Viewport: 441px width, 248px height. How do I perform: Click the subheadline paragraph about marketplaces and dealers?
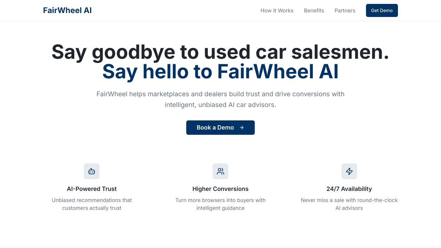220,99
